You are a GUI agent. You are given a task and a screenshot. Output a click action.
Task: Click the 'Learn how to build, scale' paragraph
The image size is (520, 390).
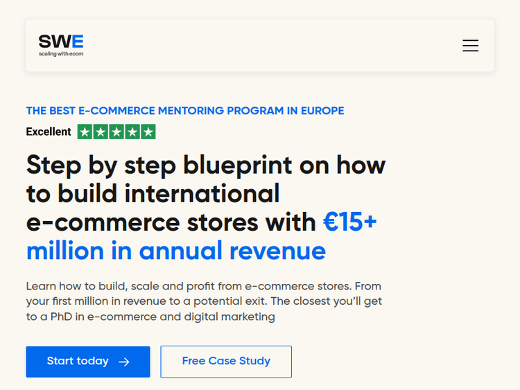pos(203,286)
